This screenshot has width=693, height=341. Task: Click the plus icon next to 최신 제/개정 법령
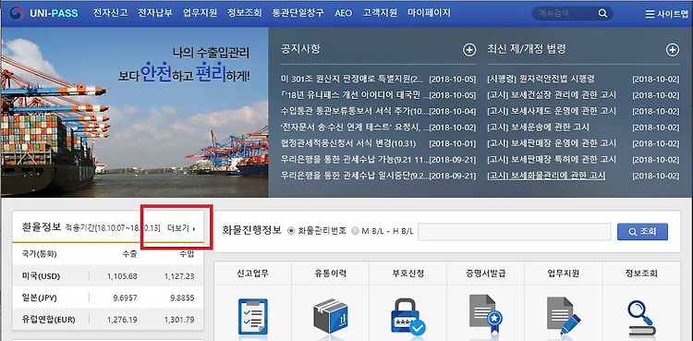673,50
